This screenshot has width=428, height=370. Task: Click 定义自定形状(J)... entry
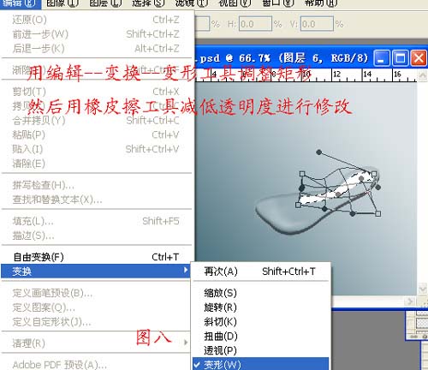pos(96,322)
